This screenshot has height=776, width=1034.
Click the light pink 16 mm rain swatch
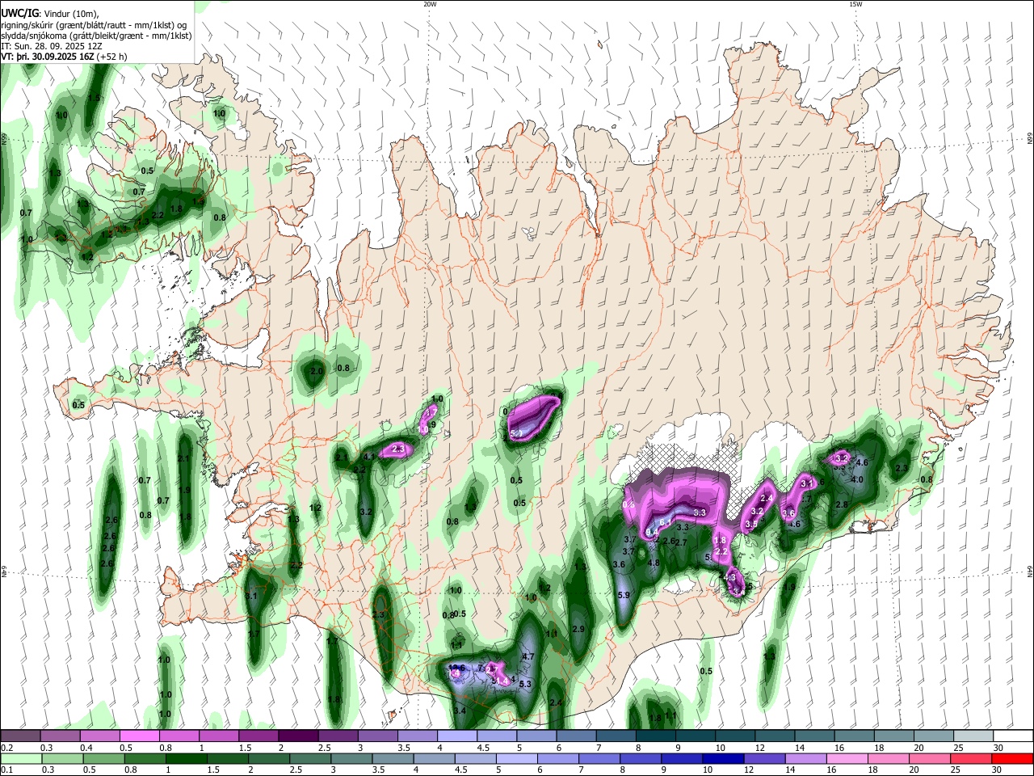(x=847, y=758)
